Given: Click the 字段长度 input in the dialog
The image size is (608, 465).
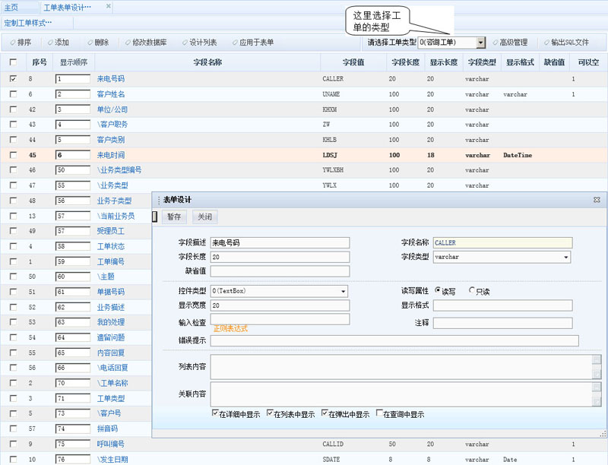Looking at the screenshot, I should pyautogui.click(x=280, y=257).
